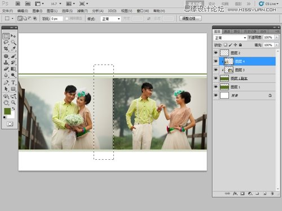Screen dimensions: 282x211
Task: Toggle lock transparent pixels in Layers panel
Action: click(226, 45)
